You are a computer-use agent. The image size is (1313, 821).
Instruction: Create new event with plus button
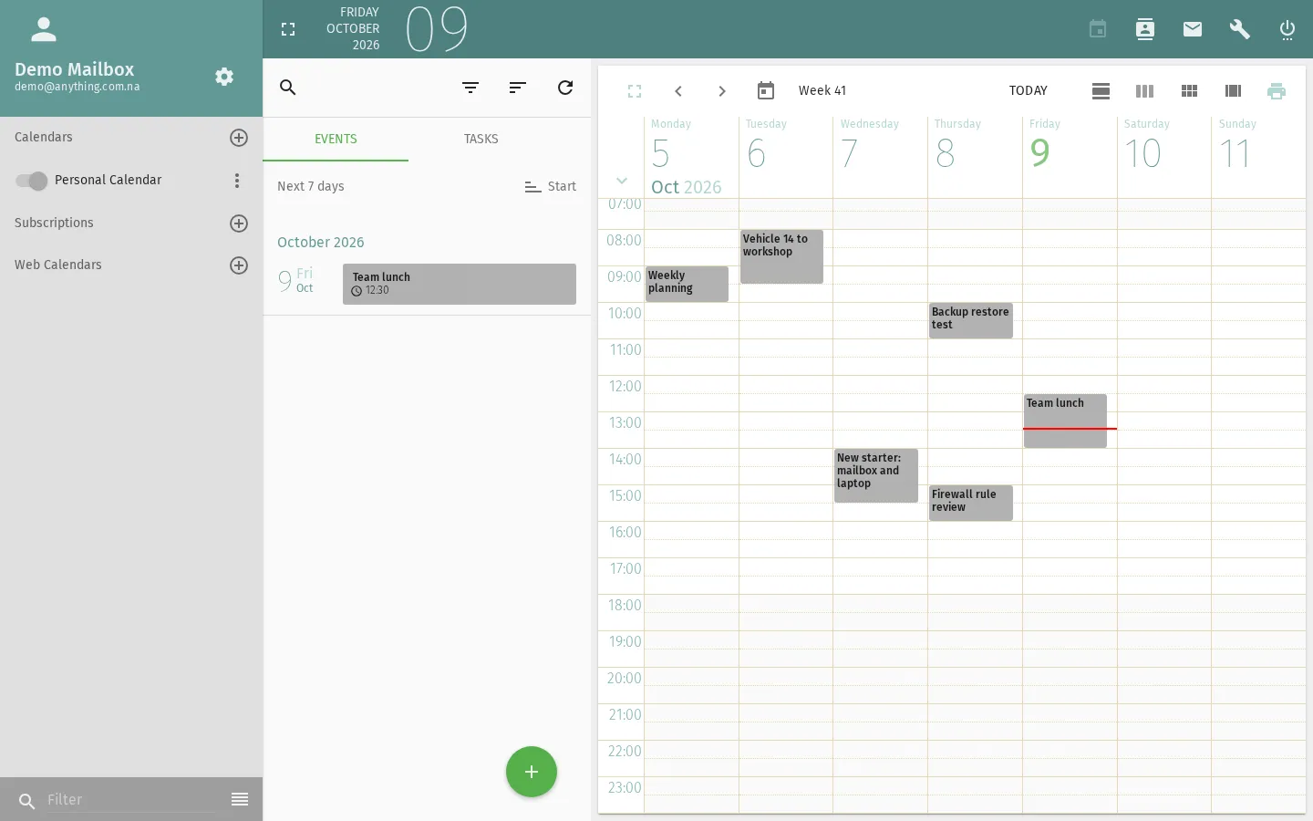click(x=532, y=772)
